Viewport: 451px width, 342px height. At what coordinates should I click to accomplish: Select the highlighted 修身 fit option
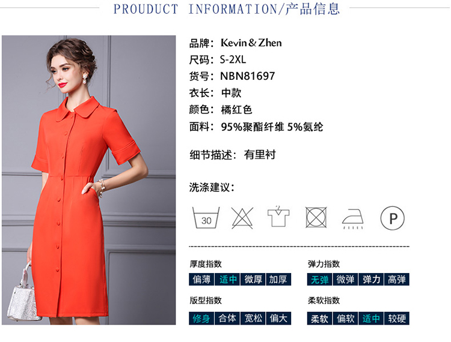(201, 319)
